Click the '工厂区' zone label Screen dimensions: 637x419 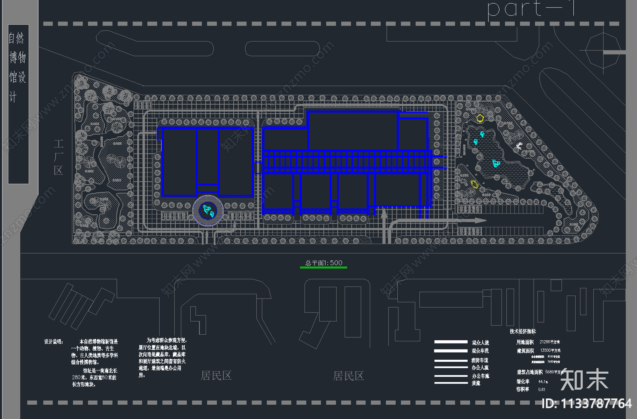click(59, 157)
